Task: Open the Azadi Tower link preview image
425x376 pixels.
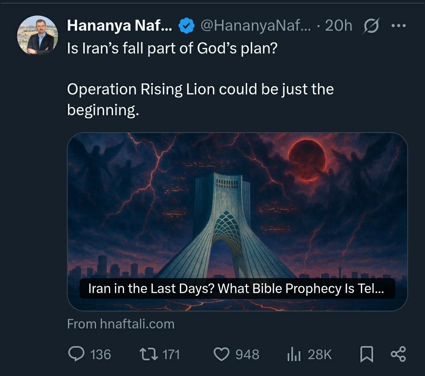Action: pyautogui.click(x=237, y=205)
